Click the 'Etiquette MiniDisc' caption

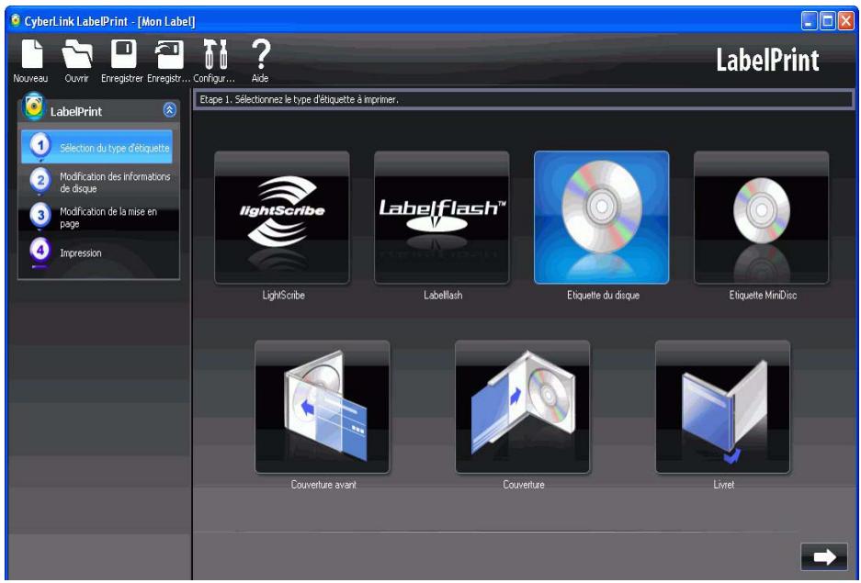(x=763, y=295)
